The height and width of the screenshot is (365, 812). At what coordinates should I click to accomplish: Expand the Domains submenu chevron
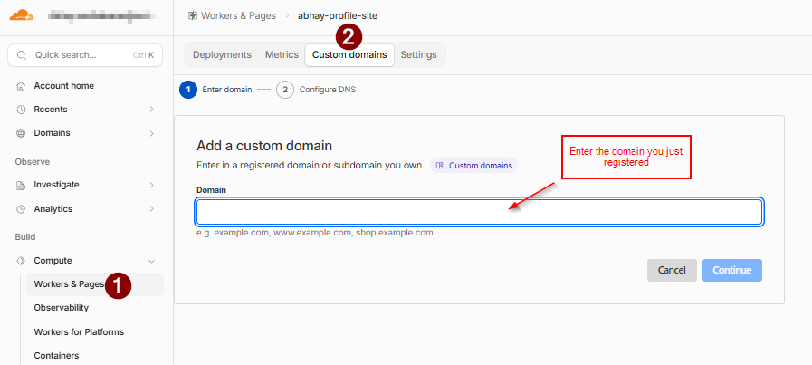pos(152,133)
